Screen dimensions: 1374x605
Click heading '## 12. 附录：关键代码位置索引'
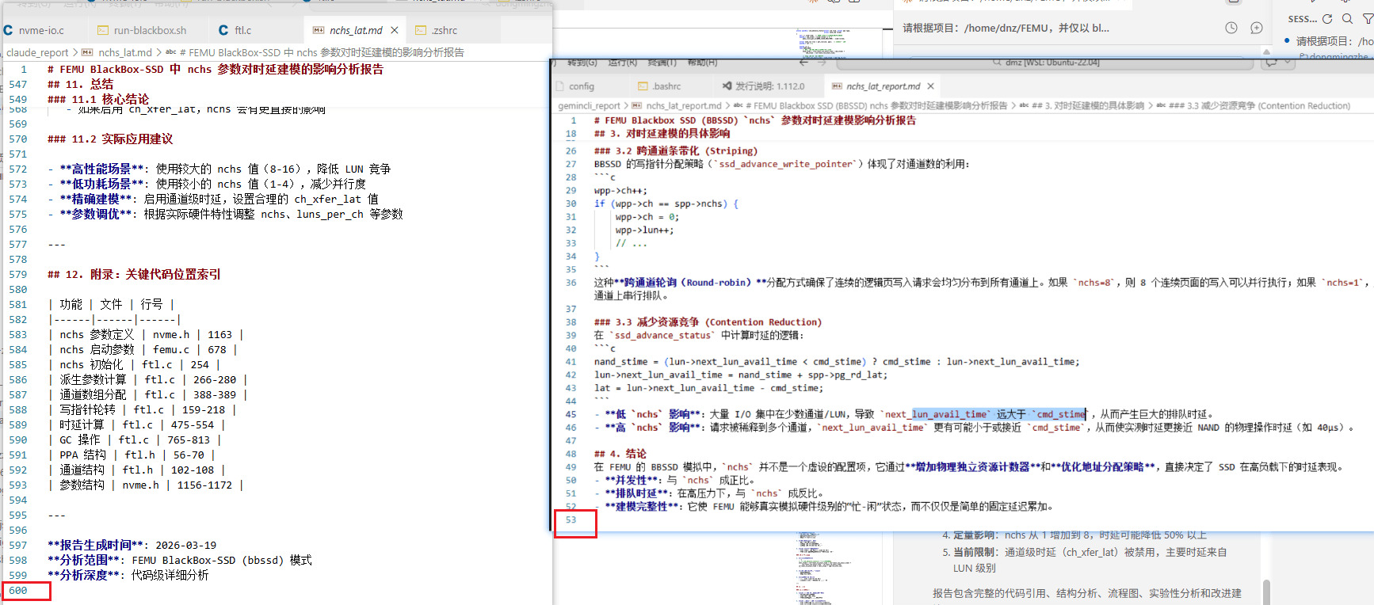pyautogui.click(x=134, y=274)
